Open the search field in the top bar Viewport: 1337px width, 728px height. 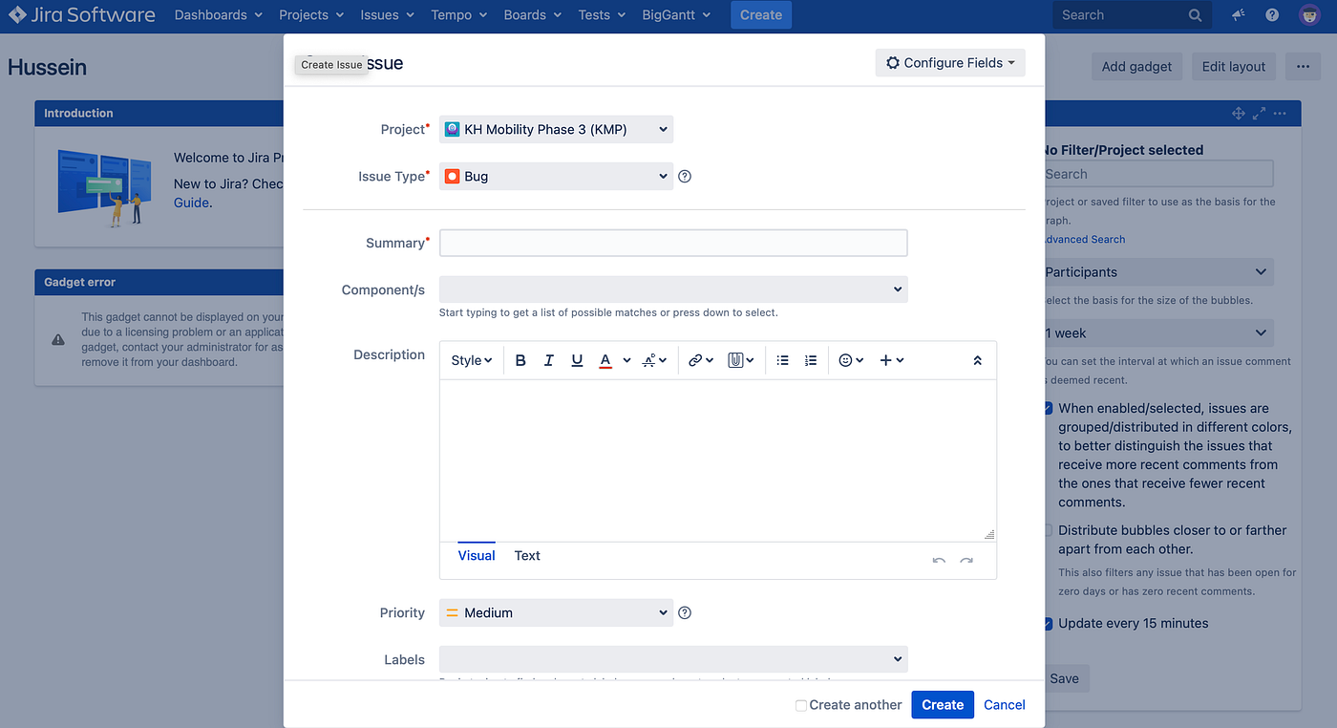(x=1131, y=14)
